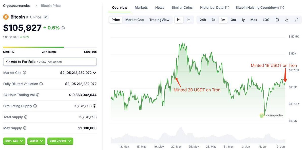Open the Wallet dropdown
Image resolution: width=304 pixels, height=150 pixels.
[36, 141]
